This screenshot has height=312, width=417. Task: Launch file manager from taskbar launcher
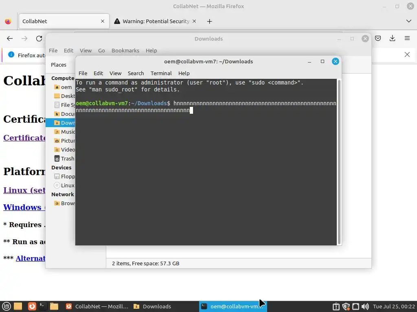(54, 306)
